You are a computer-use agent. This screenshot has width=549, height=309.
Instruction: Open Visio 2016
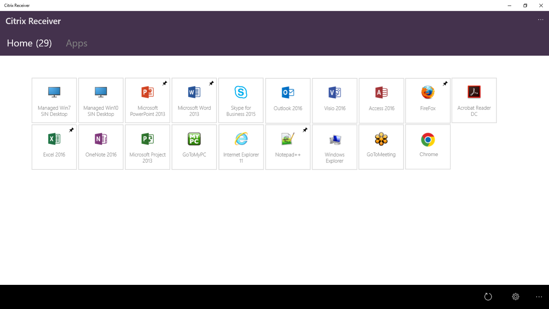pyautogui.click(x=334, y=100)
